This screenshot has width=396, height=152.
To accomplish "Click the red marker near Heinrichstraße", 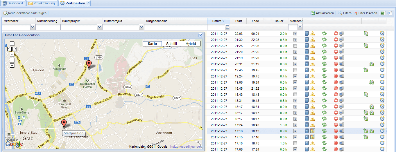I will pos(89,64).
